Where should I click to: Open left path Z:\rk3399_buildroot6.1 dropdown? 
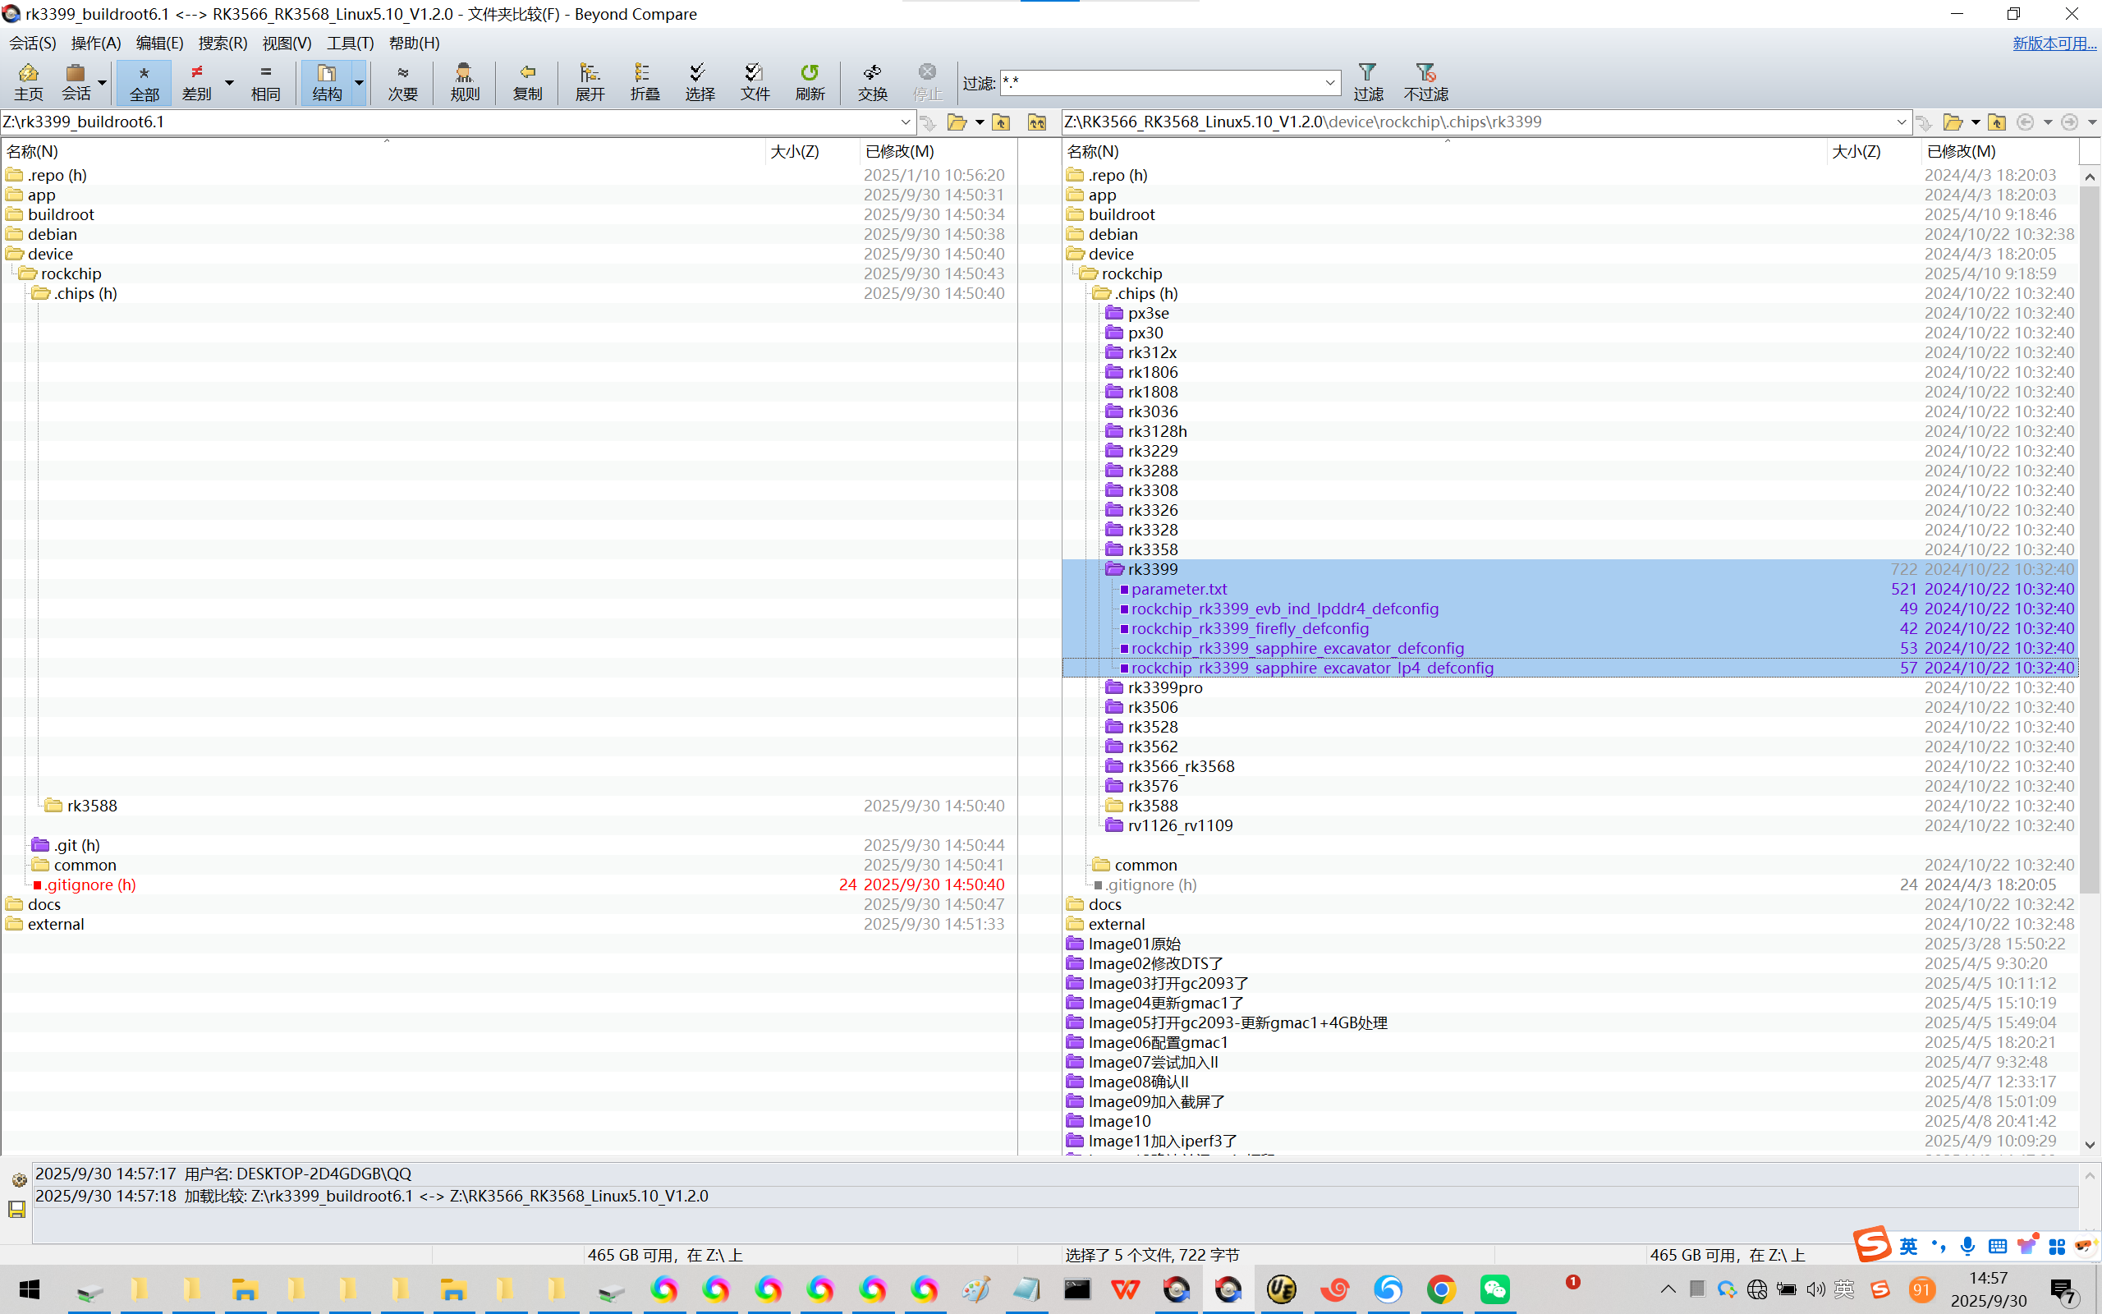click(905, 122)
